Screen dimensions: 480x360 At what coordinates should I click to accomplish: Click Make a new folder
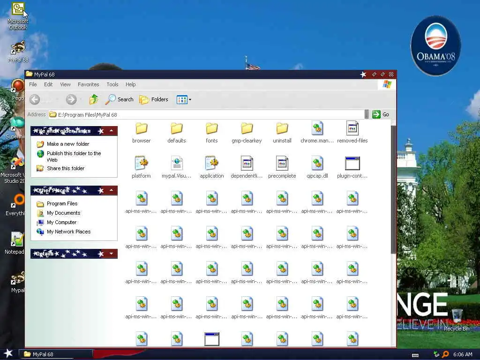point(63,144)
